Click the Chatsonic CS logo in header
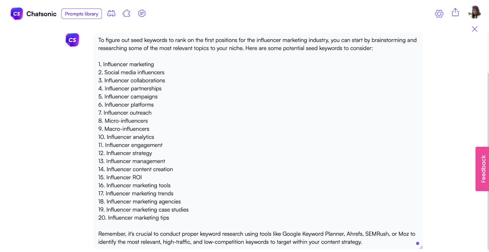 pos(17,14)
